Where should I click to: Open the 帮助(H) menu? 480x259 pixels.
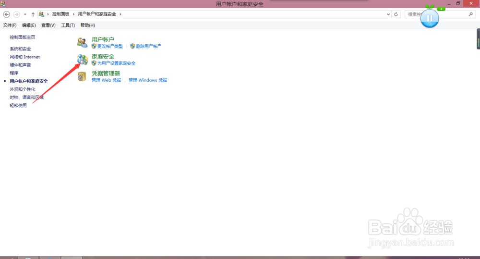click(87, 25)
